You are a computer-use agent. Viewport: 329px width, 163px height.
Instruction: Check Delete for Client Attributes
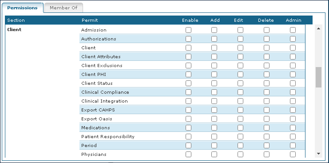pos(266,57)
